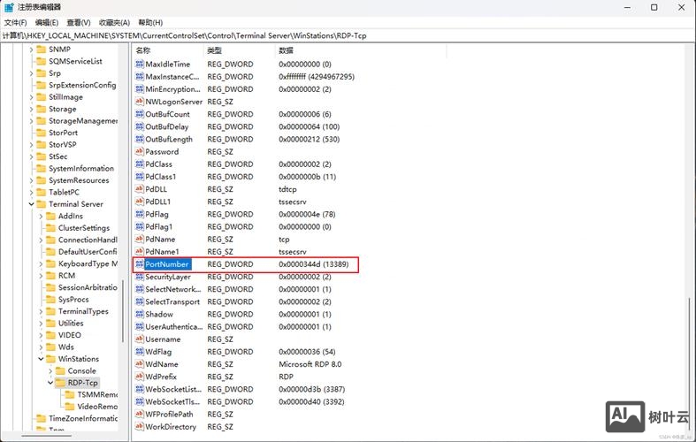This screenshot has width=696, height=442.
Task: Open the 收藏夹(A) menu
Action: [114, 22]
